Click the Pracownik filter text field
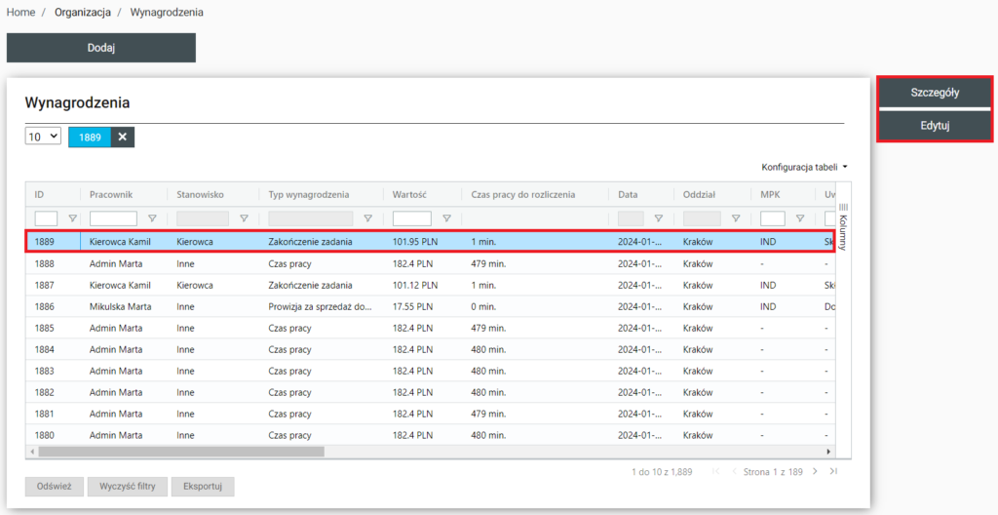 [x=113, y=218]
